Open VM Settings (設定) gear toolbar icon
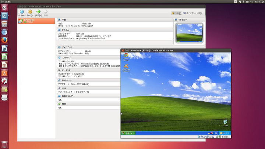 (30, 12)
